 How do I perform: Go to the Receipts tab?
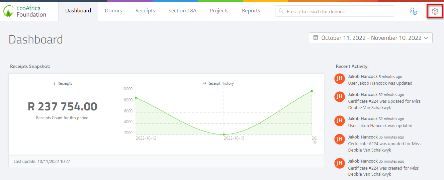[x=145, y=11]
